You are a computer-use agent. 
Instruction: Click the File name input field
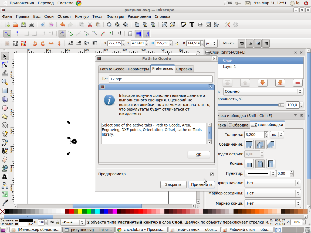coord(161,79)
